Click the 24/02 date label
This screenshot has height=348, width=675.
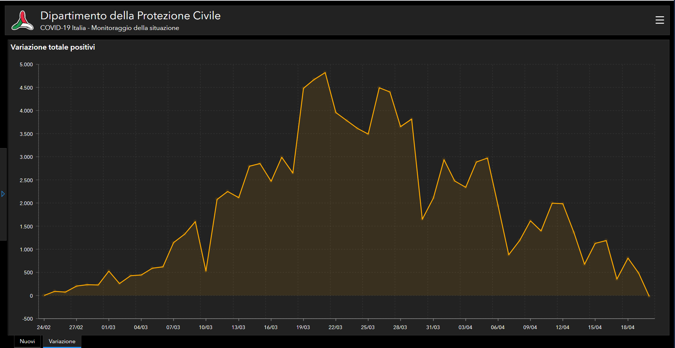pyautogui.click(x=44, y=327)
